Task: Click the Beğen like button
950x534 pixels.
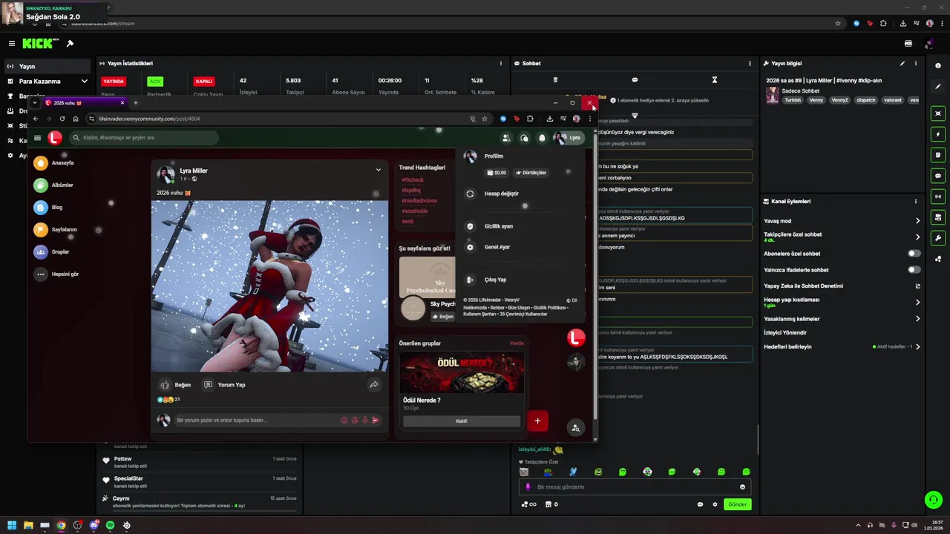Action: tap(176, 385)
